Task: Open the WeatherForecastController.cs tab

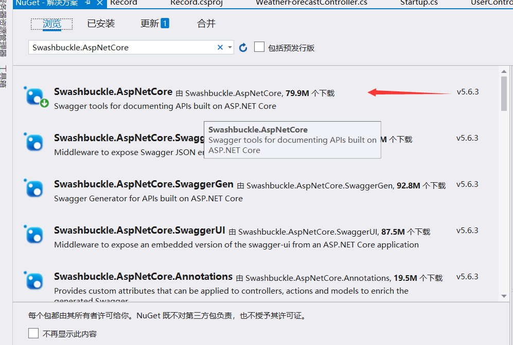Action: coord(311,3)
